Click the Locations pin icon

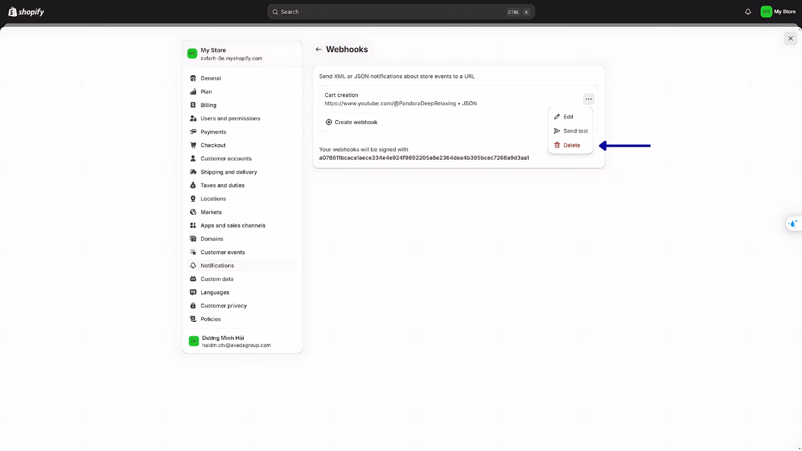(x=193, y=199)
